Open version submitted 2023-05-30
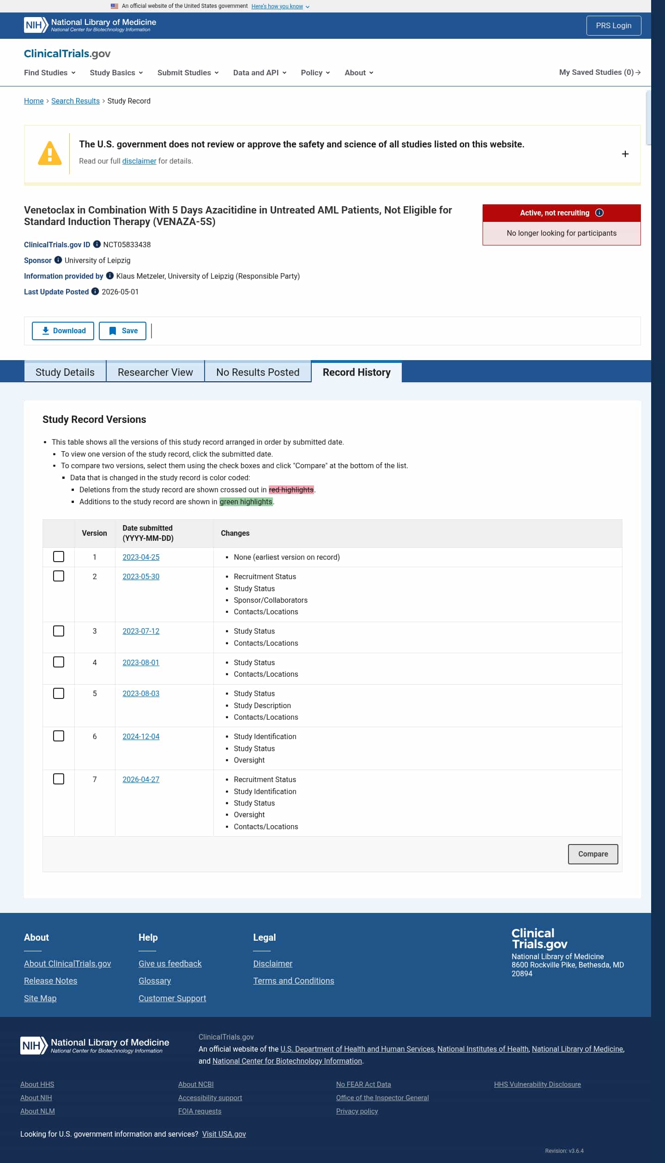Image resolution: width=665 pixels, height=1163 pixels. (x=141, y=576)
